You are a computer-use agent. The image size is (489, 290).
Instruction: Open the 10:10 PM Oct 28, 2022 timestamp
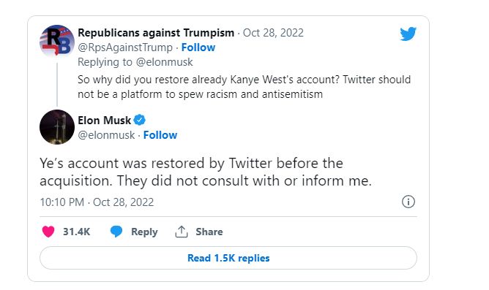click(97, 202)
